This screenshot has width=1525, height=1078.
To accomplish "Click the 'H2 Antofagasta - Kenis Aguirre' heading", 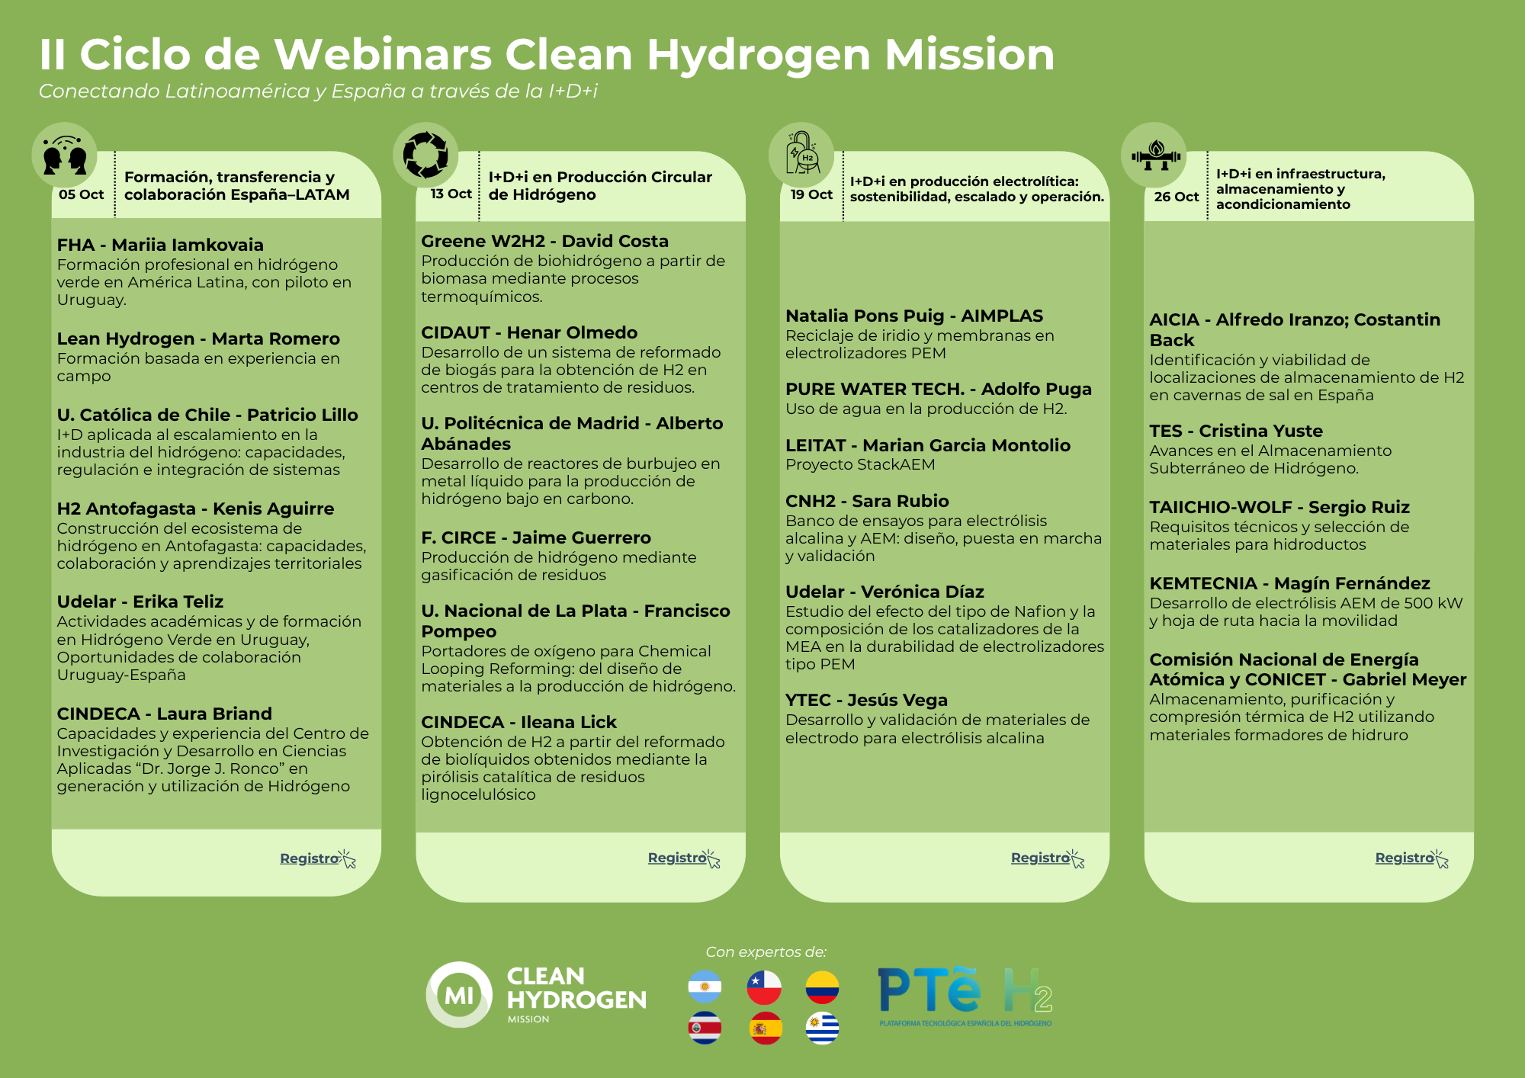I will 195,509.
